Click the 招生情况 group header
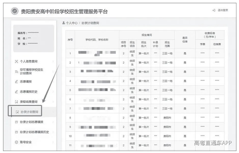 147,35
